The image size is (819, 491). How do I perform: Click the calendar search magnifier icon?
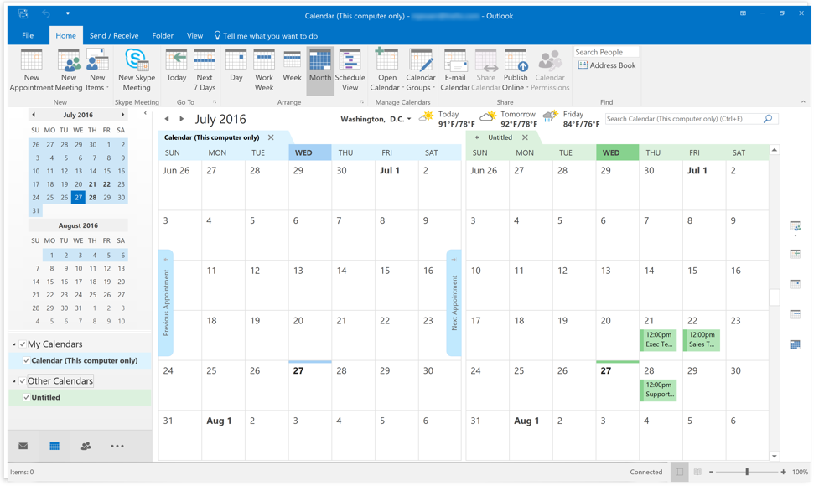point(768,119)
